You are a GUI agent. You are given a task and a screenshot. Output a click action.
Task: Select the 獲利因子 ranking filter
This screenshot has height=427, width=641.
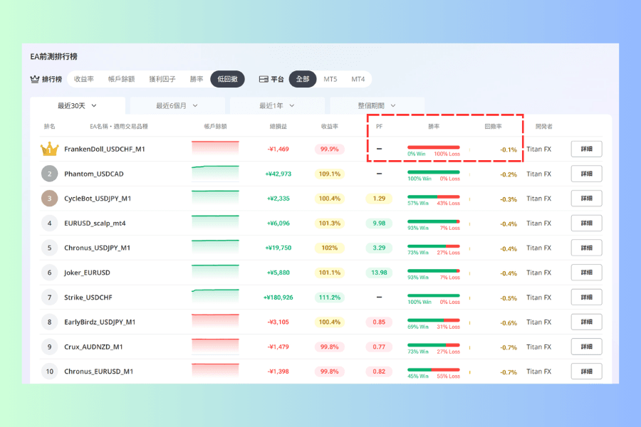tap(162, 79)
